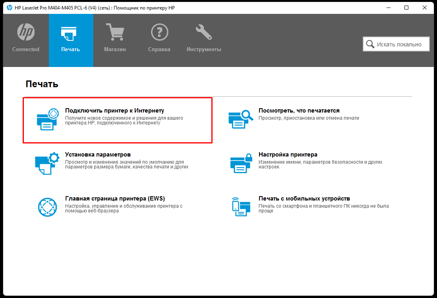The width and height of the screenshot is (437, 298).
Task: Click the mobile phone and printer icon
Action: [x=241, y=207]
